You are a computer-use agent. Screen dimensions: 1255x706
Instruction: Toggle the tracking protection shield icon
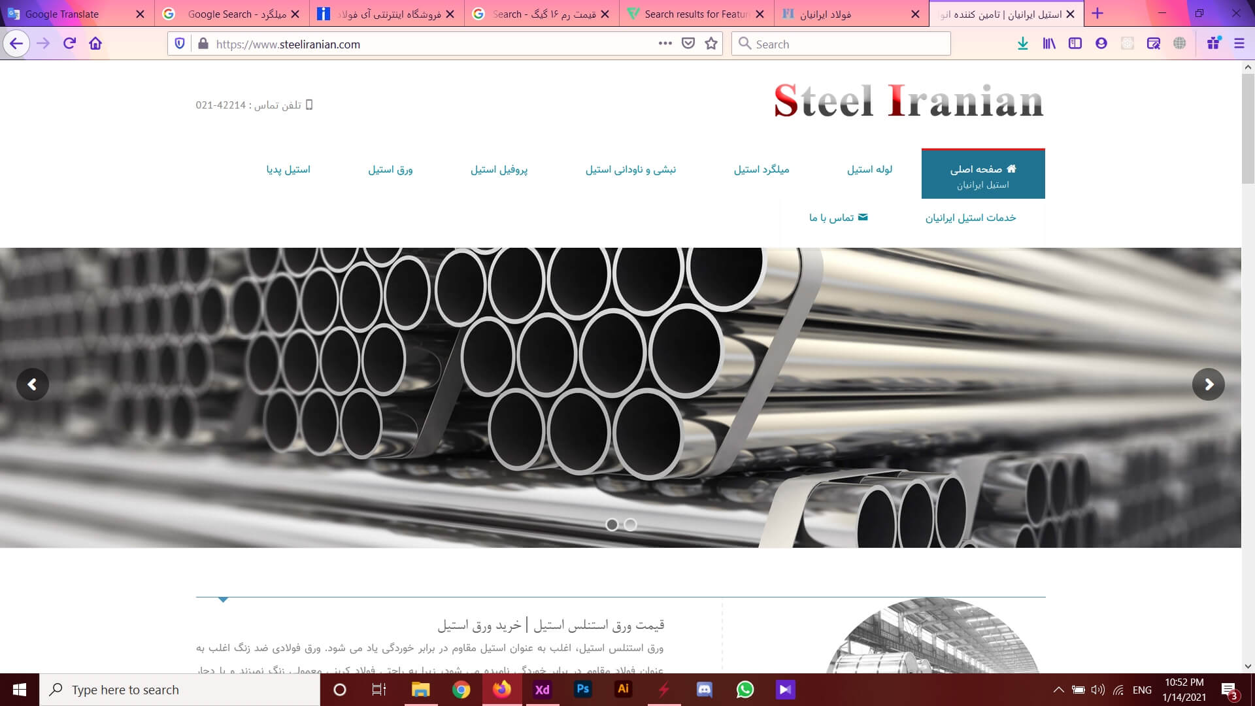[x=178, y=44]
